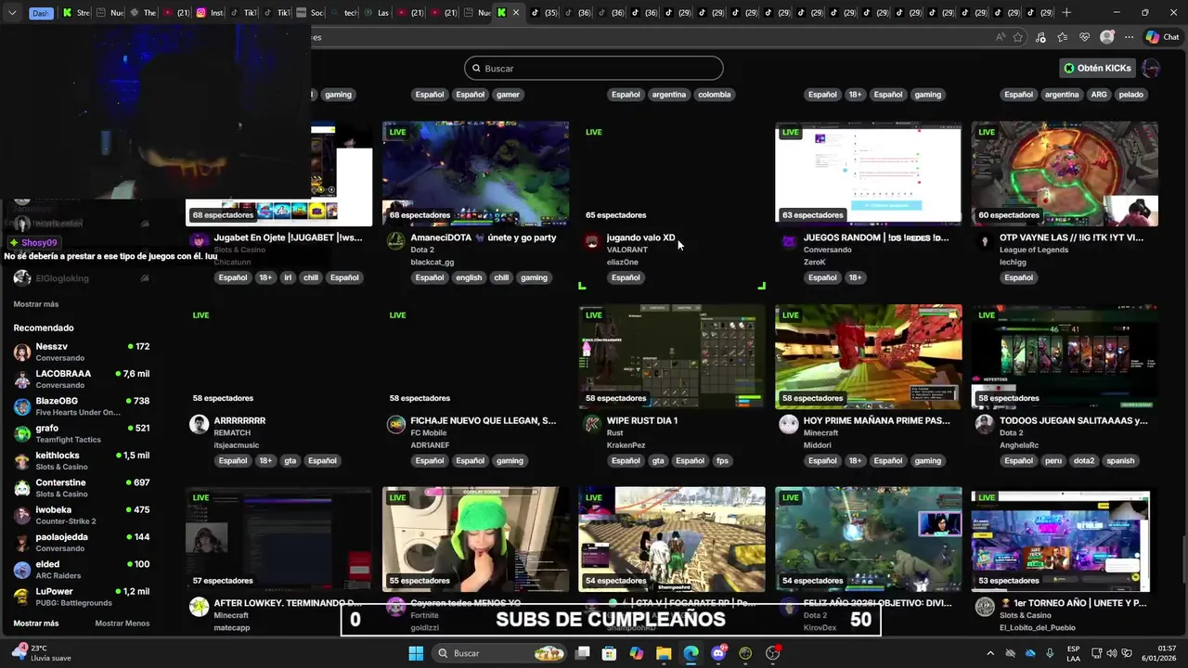Open elded avatar in sidebar
The height and width of the screenshot is (668, 1188).
click(22, 570)
